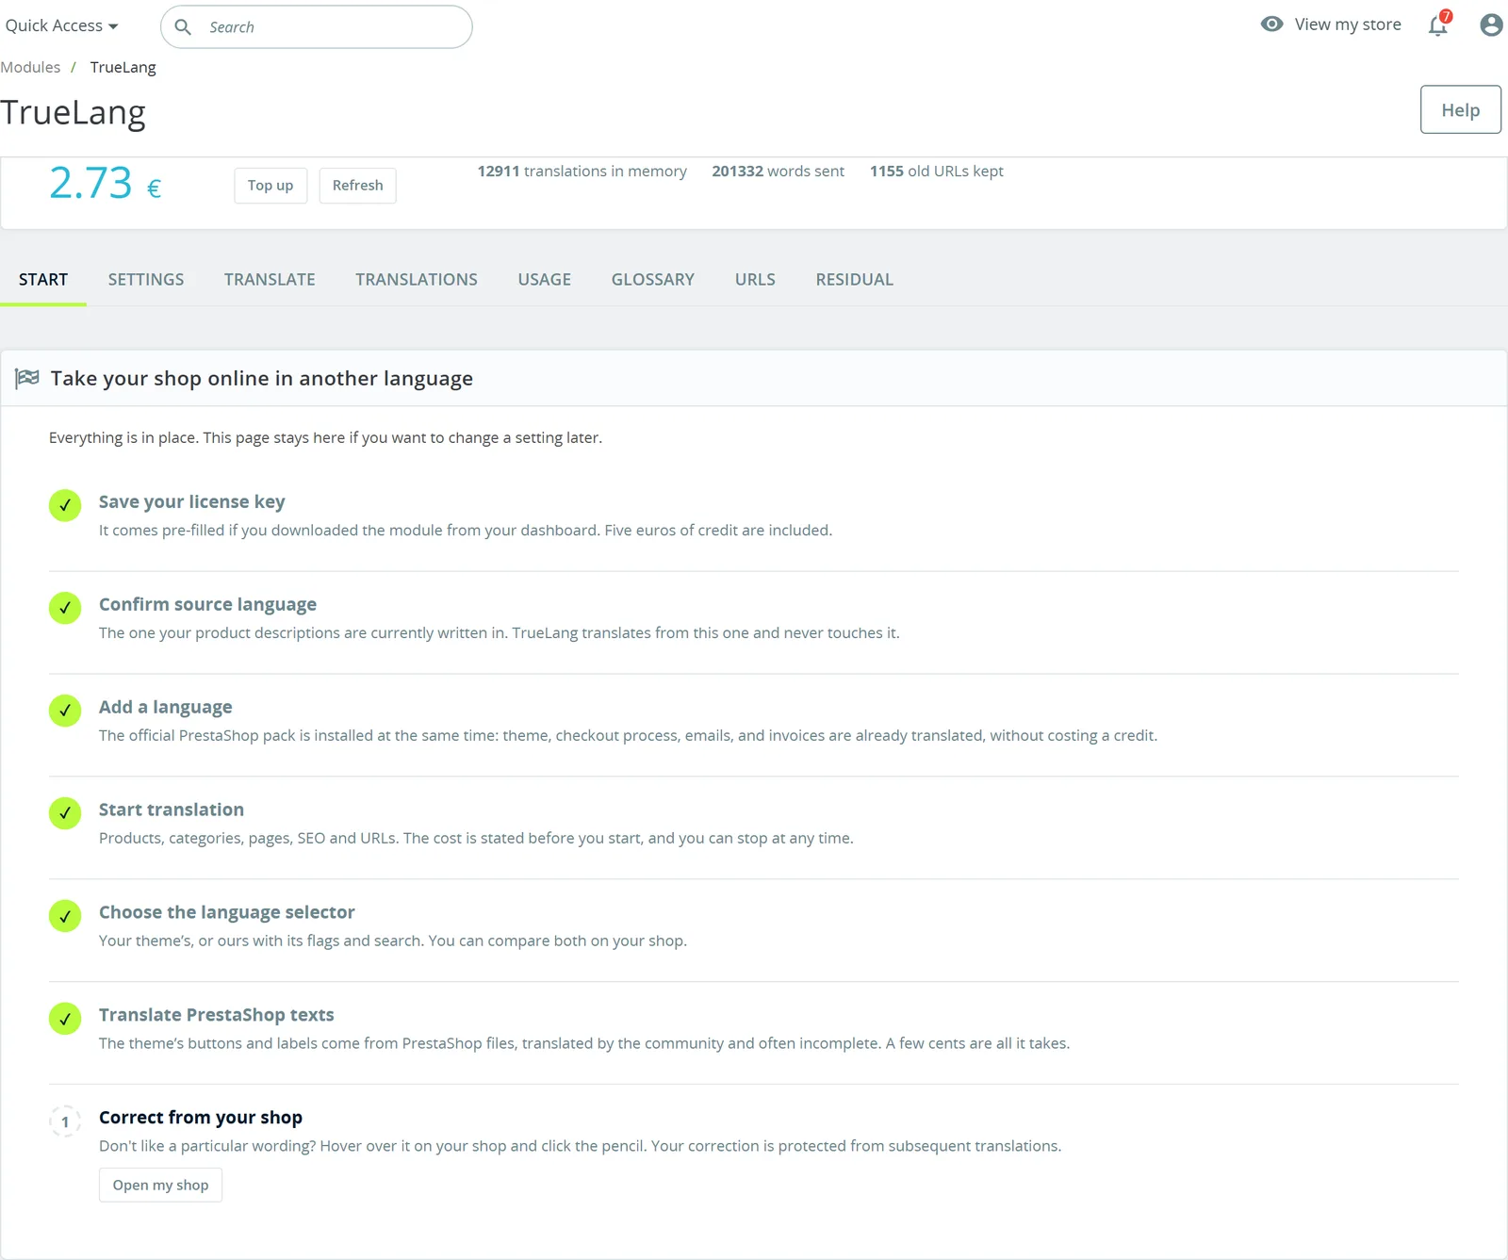Image resolution: width=1508 pixels, height=1260 pixels.
Task: Switch to the GLOSSARY tab
Action: tap(653, 279)
